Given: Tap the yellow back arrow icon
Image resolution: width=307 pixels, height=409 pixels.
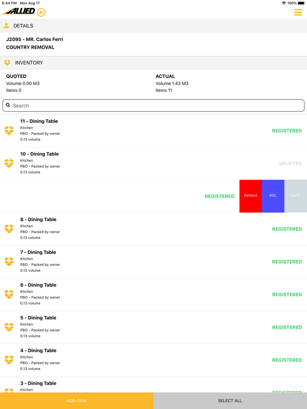Looking at the screenshot, I should (x=41, y=12).
